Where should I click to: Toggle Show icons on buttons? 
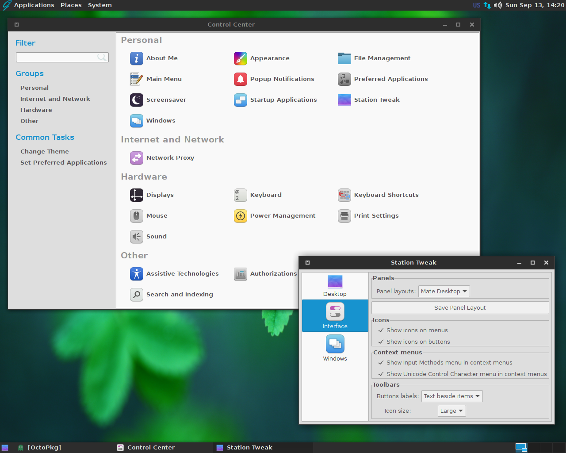point(414,342)
